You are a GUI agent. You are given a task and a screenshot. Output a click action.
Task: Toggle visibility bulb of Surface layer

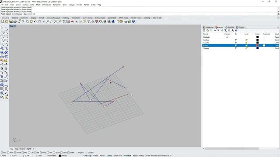coord(236,40)
